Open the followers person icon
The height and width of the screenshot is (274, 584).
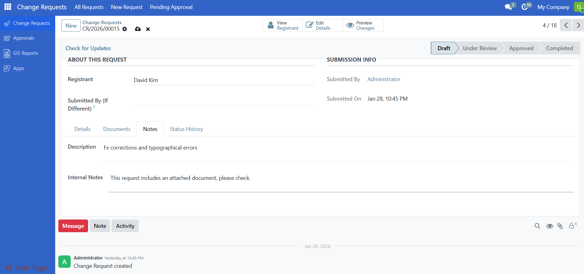click(572, 226)
